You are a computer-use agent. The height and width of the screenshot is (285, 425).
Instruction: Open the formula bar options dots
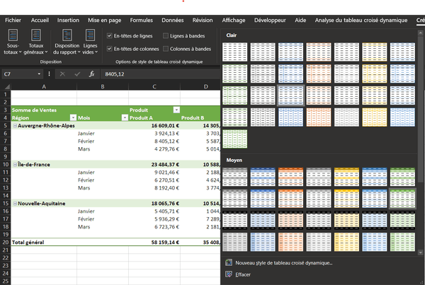pos(49,74)
